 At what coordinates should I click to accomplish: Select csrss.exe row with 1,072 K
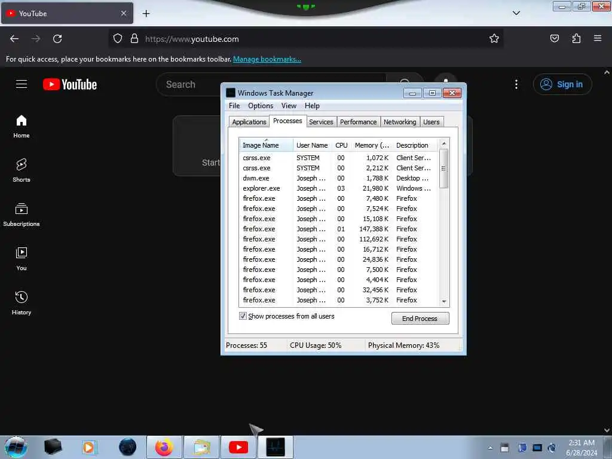click(338, 158)
